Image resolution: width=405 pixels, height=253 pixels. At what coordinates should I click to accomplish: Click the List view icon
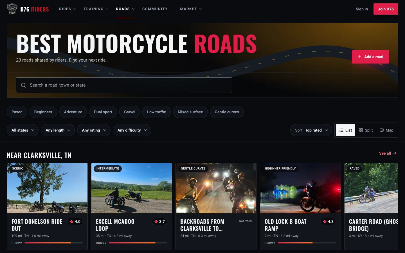341,130
